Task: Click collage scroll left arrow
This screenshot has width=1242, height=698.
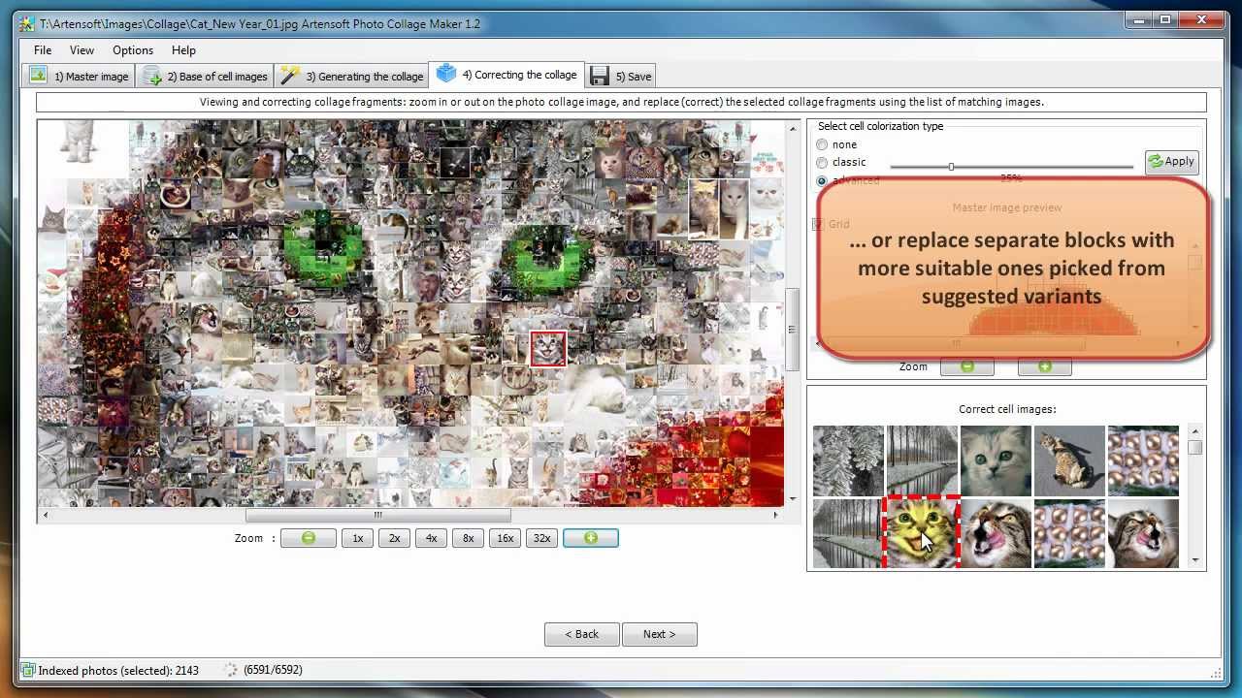Action: [x=45, y=516]
